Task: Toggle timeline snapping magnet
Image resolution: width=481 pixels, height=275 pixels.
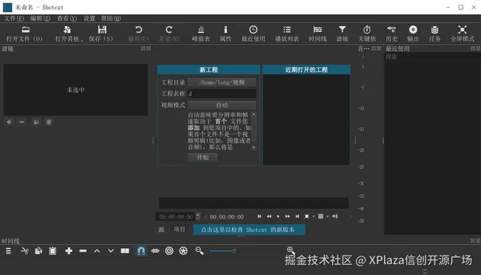Action: tap(141, 251)
